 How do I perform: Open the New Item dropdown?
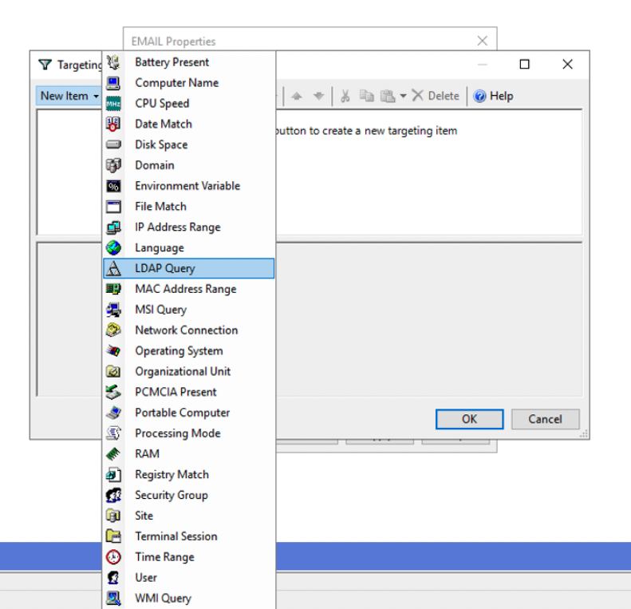click(69, 96)
